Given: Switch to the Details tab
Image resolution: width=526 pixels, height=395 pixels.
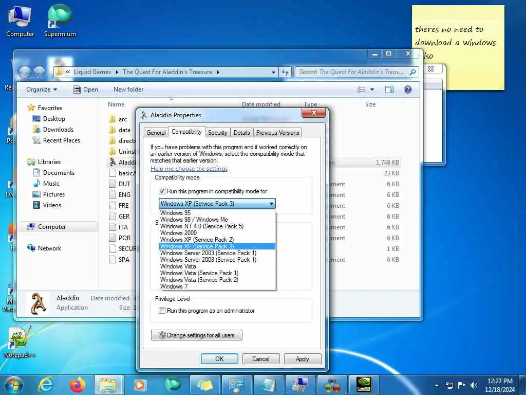Looking at the screenshot, I should click(x=242, y=133).
